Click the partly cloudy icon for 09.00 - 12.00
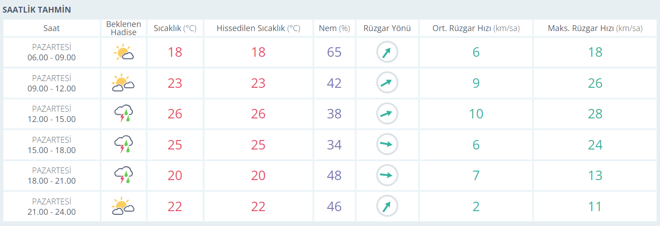 124,83
